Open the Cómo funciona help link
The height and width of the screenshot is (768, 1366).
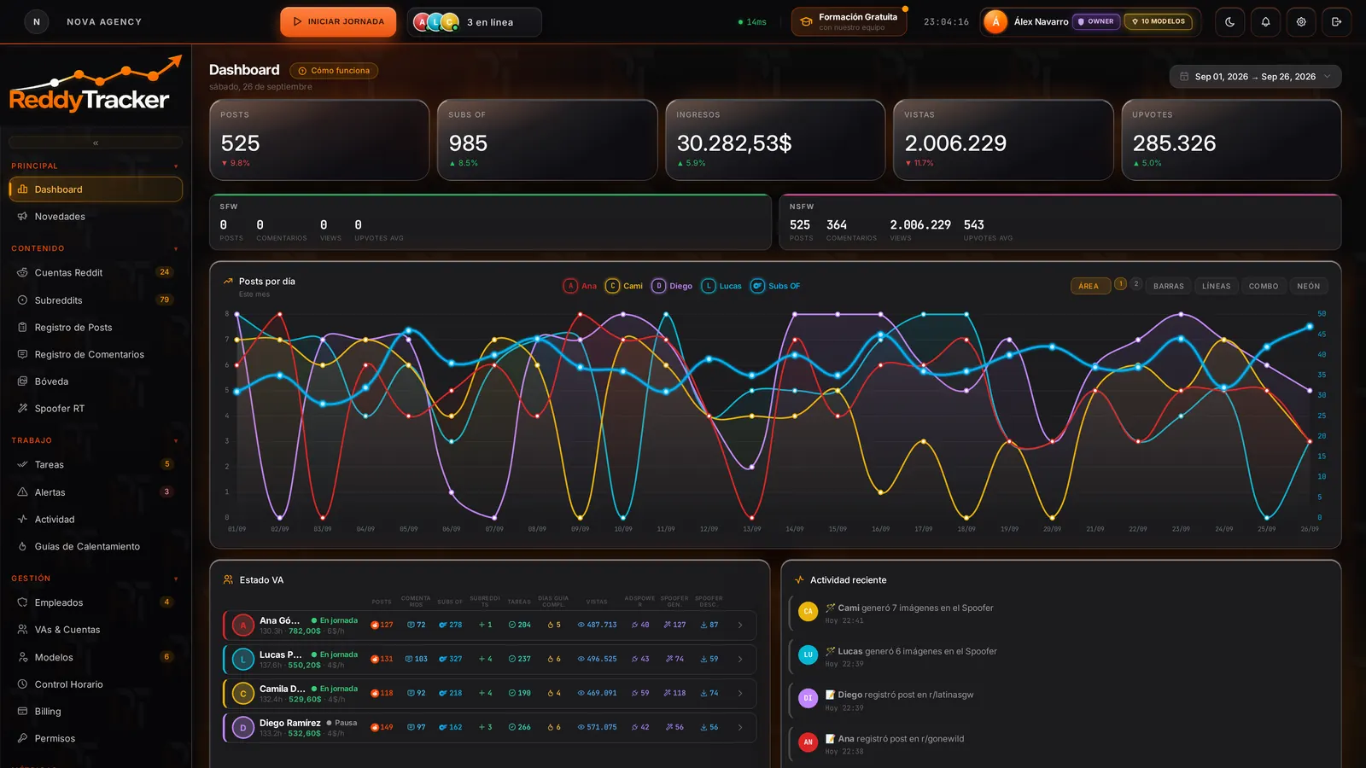click(x=334, y=71)
